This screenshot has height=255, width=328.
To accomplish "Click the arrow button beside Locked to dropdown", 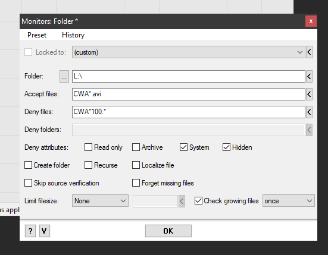I will (x=309, y=52).
